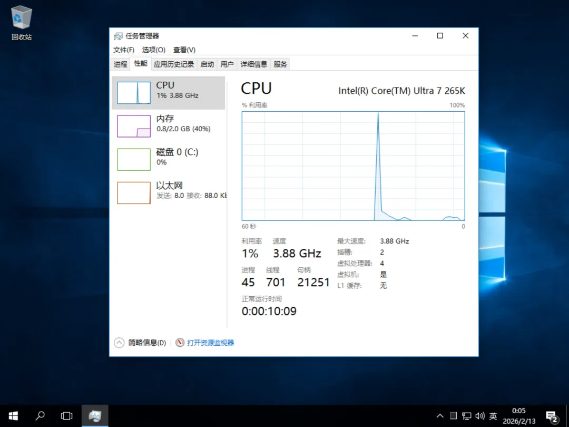Minimize the Task Manager window
The height and width of the screenshot is (427, 569).
tap(415, 36)
